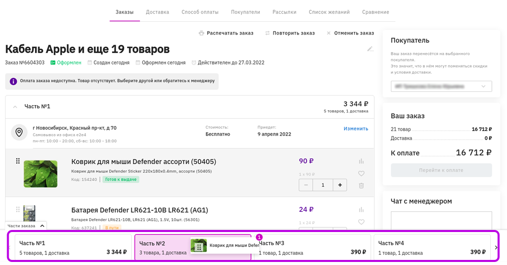Click the cross icon for Отменить заказ
Image resolution: width=507 pixels, height=265 pixels.
coord(329,33)
